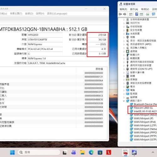157x157 pixels.
Task: Select 智慧卡讀卡機 smart card readers item
Action: click(137, 73)
